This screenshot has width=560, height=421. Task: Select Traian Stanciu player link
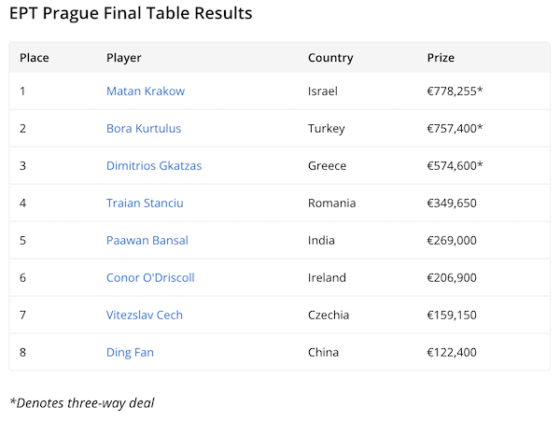145,203
